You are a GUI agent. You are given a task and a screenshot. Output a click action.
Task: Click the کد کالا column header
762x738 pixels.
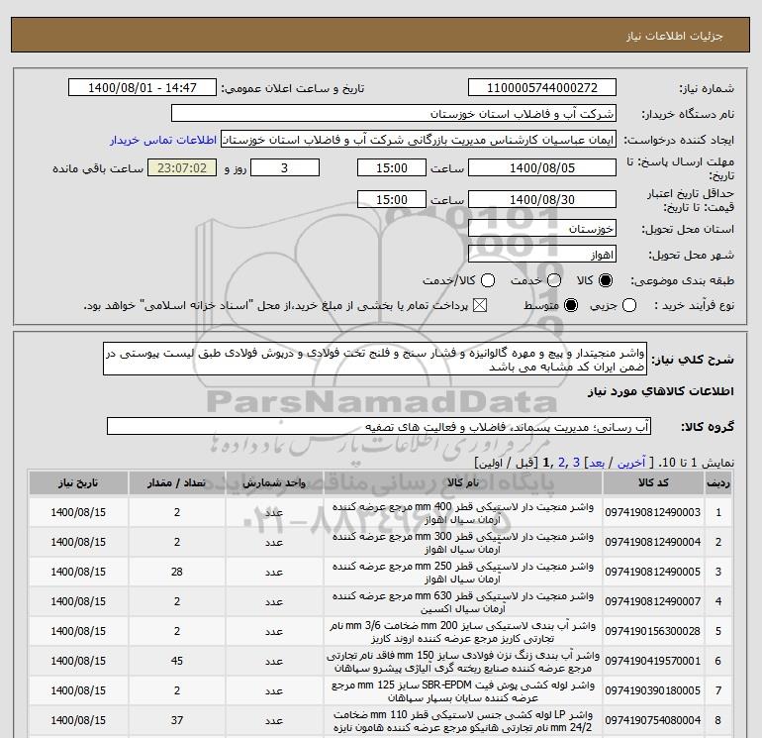653,483
